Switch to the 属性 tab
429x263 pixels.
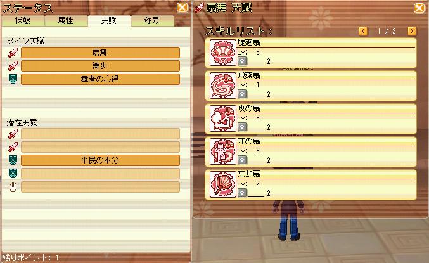click(x=66, y=21)
